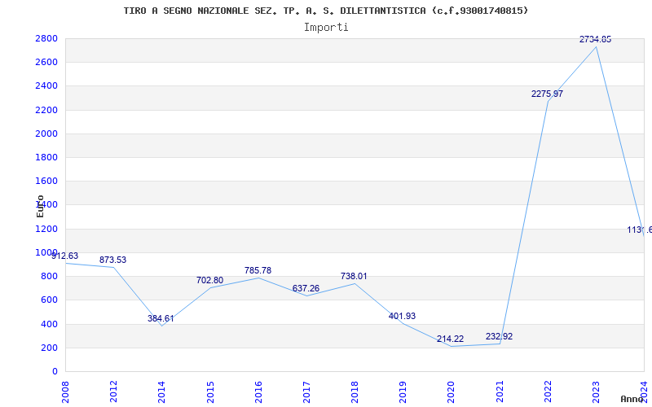Select the 2275.97 data point label
652x407 pixels.
[547, 94]
